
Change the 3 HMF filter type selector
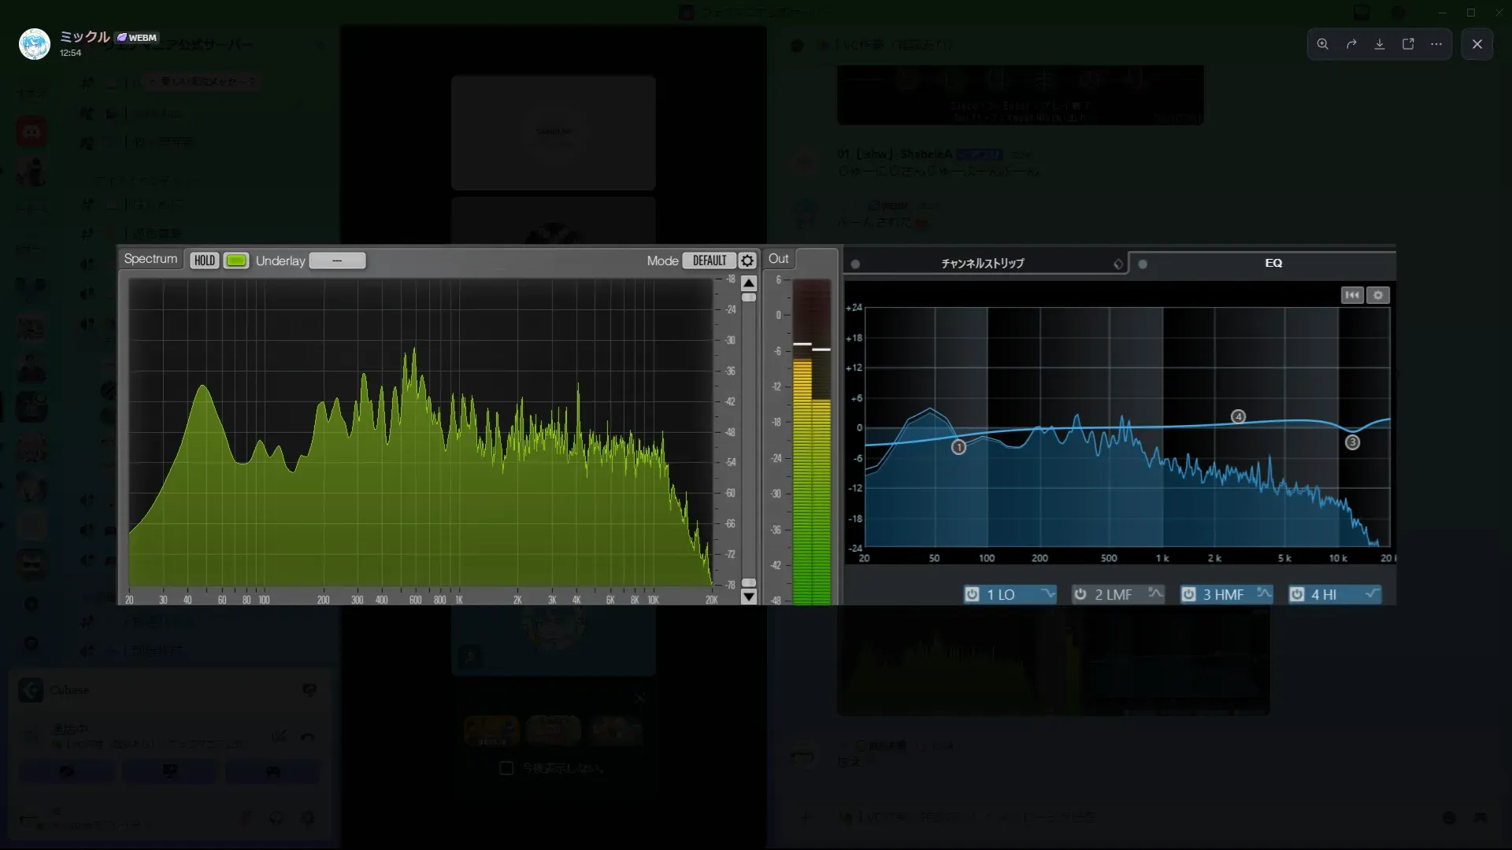[x=1263, y=593]
